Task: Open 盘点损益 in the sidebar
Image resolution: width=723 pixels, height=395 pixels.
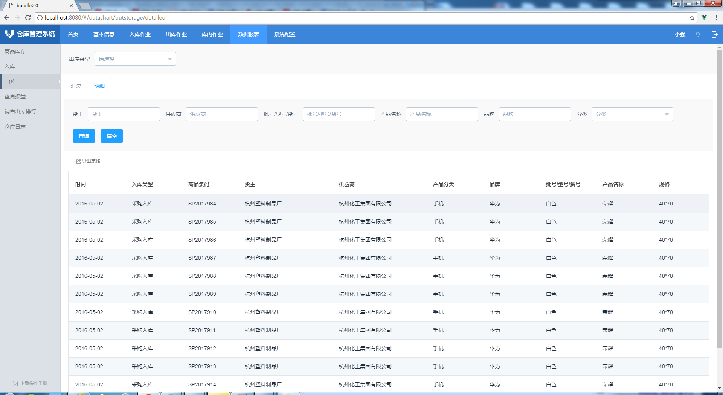Action: (x=30, y=96)
